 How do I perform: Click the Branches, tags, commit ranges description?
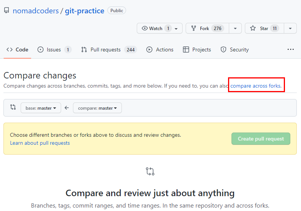coord(150,206)
